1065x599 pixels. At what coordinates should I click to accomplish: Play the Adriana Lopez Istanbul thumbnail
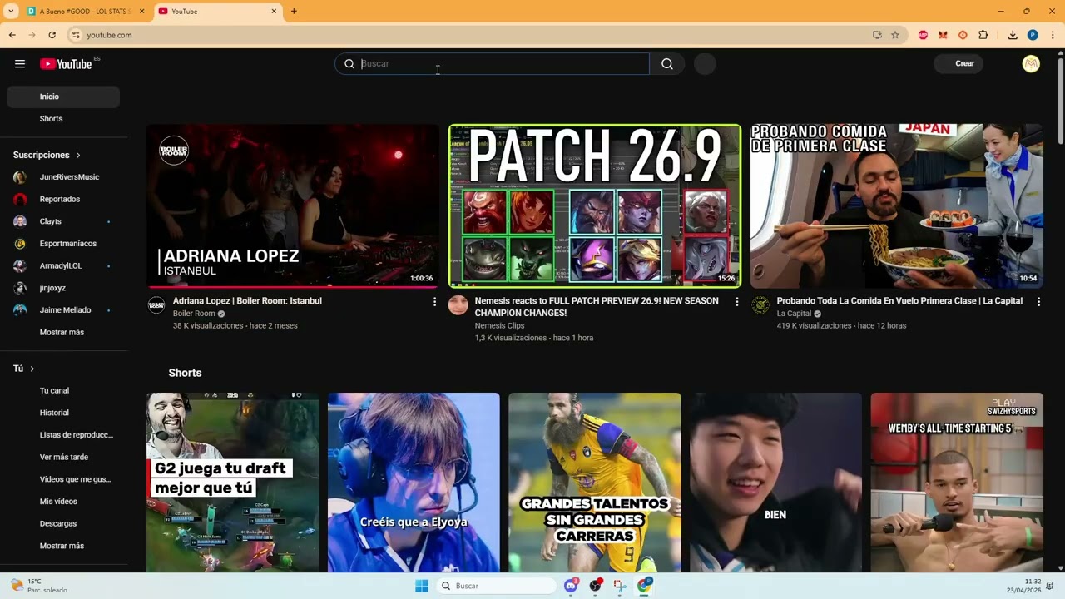click(x=293, y=206)
